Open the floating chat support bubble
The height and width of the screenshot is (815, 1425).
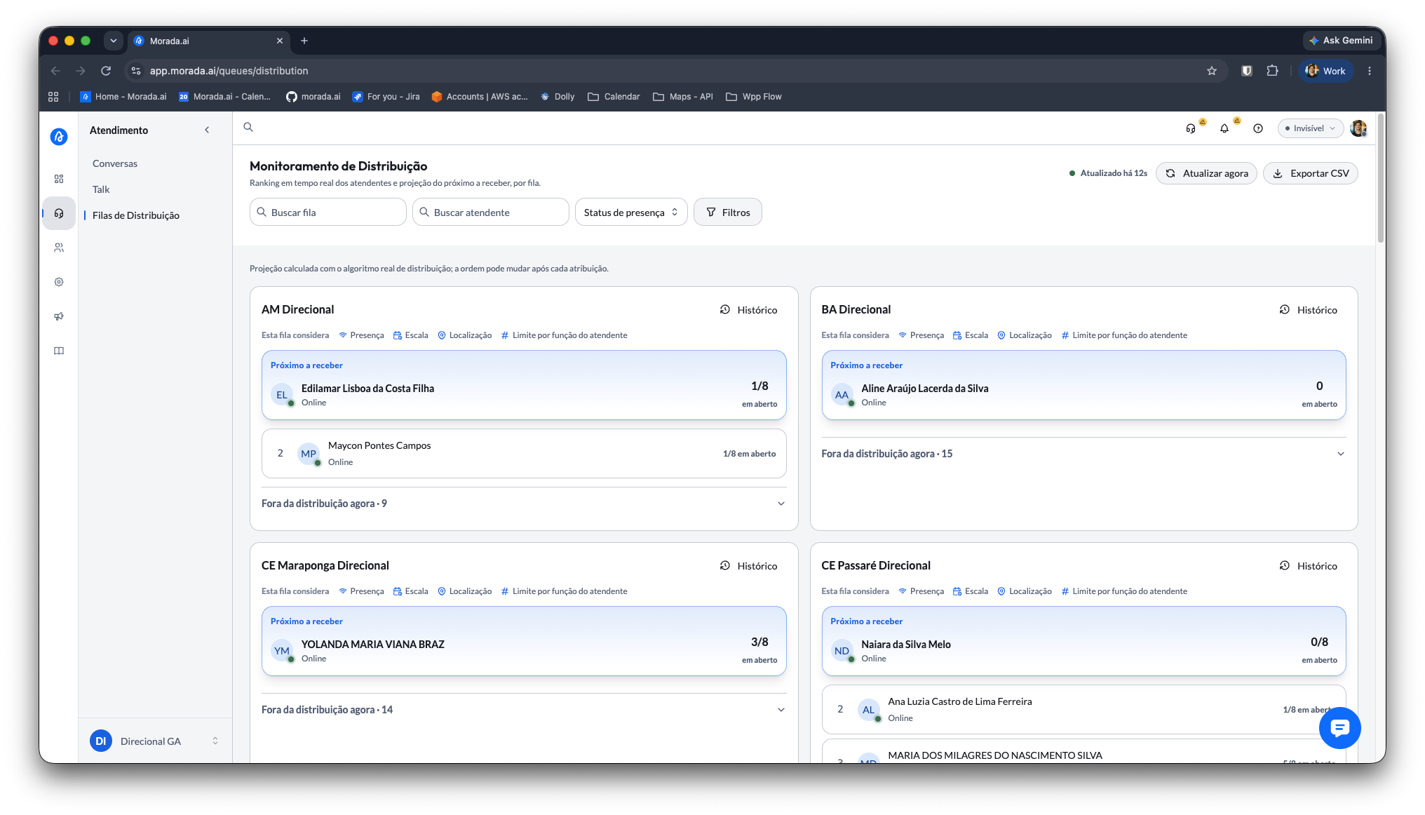(1339, 728)
